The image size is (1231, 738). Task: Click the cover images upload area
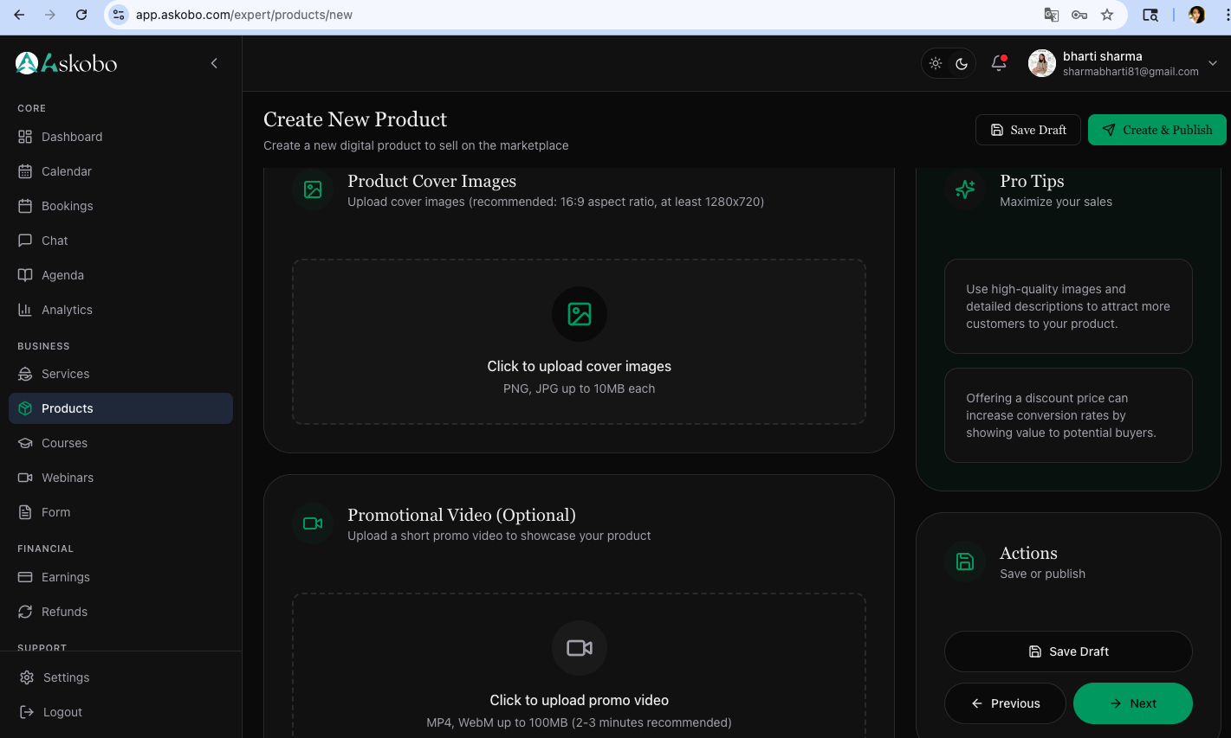579,341
